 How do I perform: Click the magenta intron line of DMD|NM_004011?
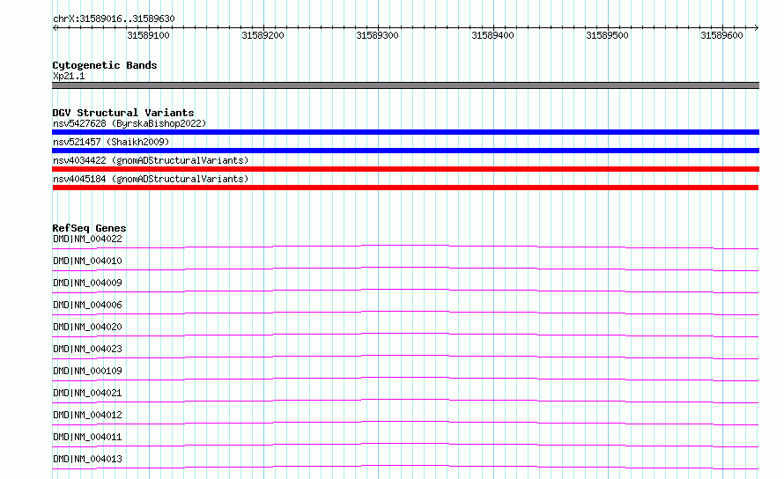405,443
